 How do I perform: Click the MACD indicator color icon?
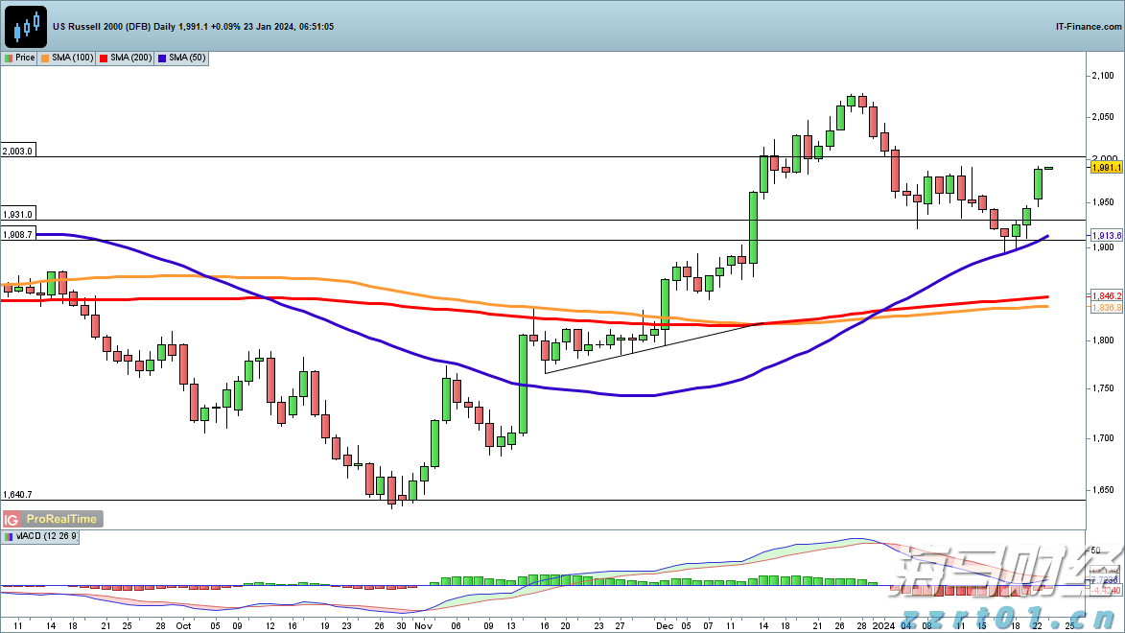(x=9, y=537)
